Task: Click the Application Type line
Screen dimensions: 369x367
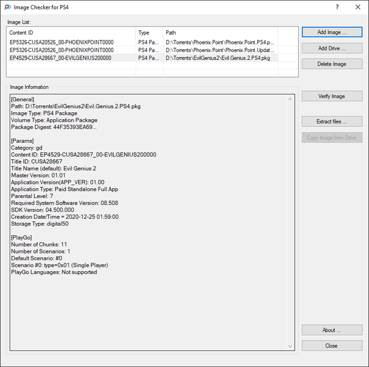Action: 65,189
